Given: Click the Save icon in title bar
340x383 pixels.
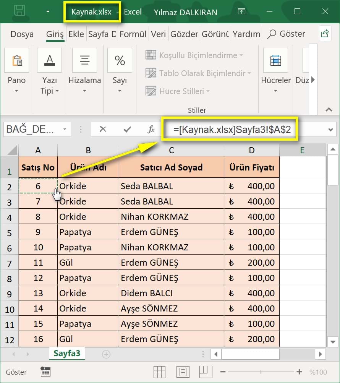Looking at the screenshot, I should [20, 11].
